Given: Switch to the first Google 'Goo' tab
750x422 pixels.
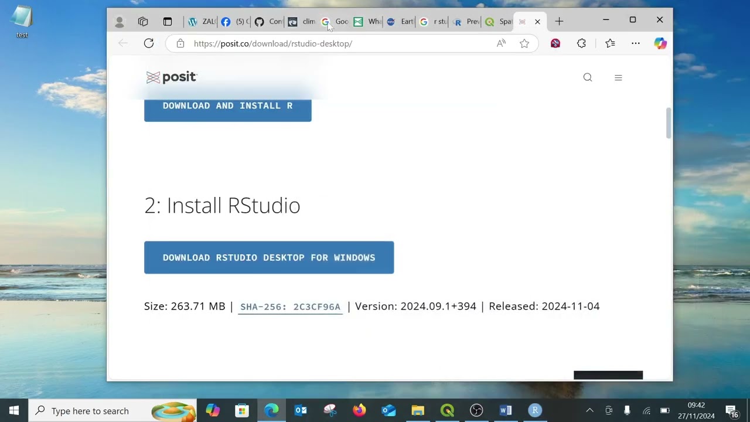Looking at the screenshot, I should [334, 22].
